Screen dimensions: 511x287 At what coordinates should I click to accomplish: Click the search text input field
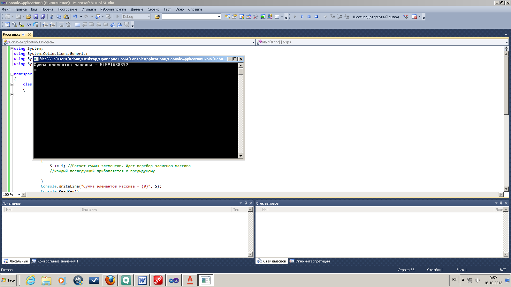click(x=190, y=17)
